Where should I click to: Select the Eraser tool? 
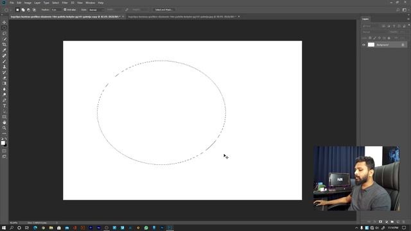(x=4, y=78)
